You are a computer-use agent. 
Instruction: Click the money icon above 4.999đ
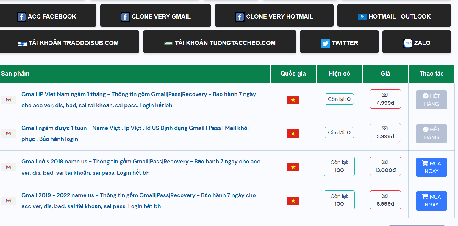[x=384, y=95]
